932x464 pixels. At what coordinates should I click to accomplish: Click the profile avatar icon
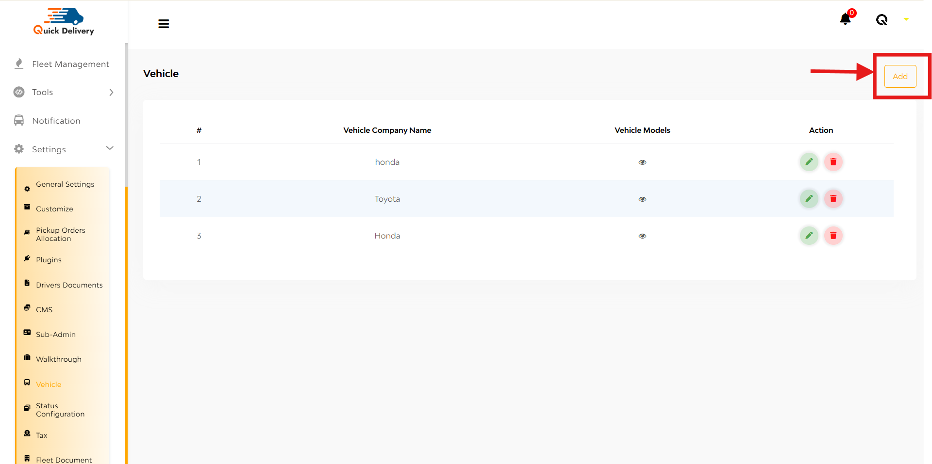click(x=882, y=19)
